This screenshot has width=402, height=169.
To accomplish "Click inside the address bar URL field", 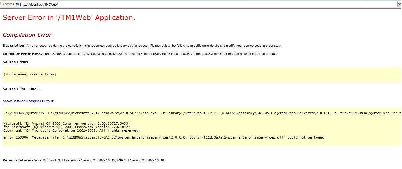I will pos(88,4).
